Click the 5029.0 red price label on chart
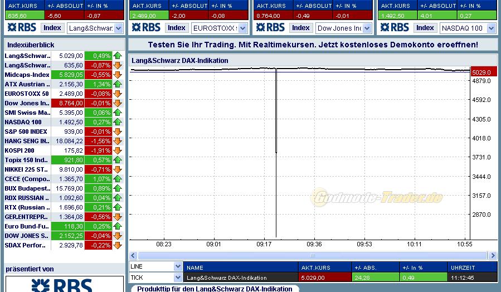The width and height of the screenshot is (501, 292). point(484,72)
